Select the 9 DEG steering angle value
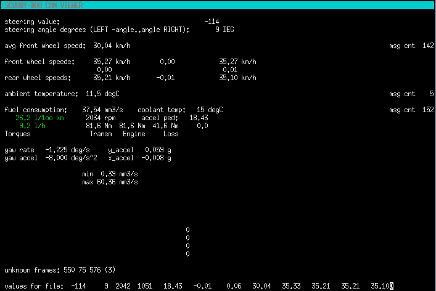The width and height of the screenshot is (436, 291). tap(224, 29)
